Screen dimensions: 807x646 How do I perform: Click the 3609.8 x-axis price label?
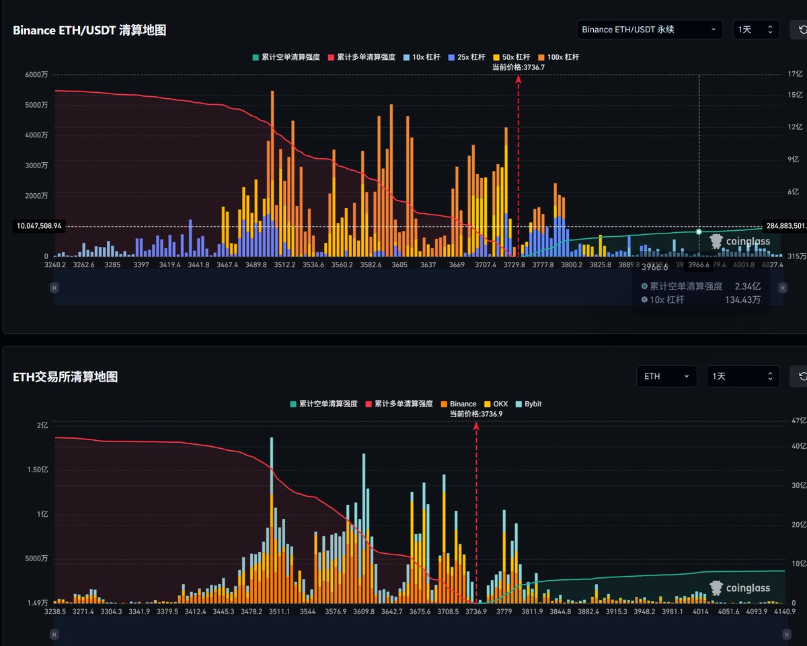[363, 612]
